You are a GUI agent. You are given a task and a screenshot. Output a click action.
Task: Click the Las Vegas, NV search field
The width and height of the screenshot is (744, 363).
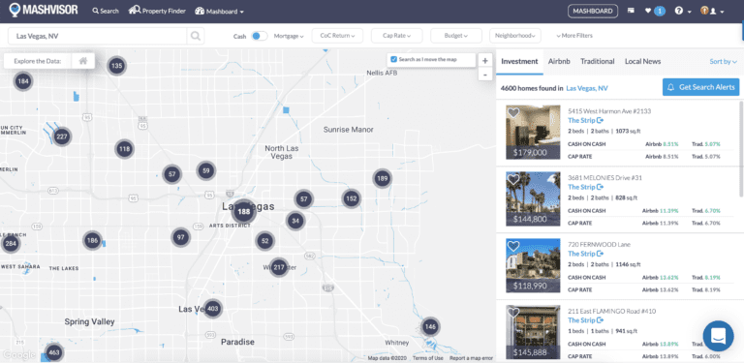98,36
